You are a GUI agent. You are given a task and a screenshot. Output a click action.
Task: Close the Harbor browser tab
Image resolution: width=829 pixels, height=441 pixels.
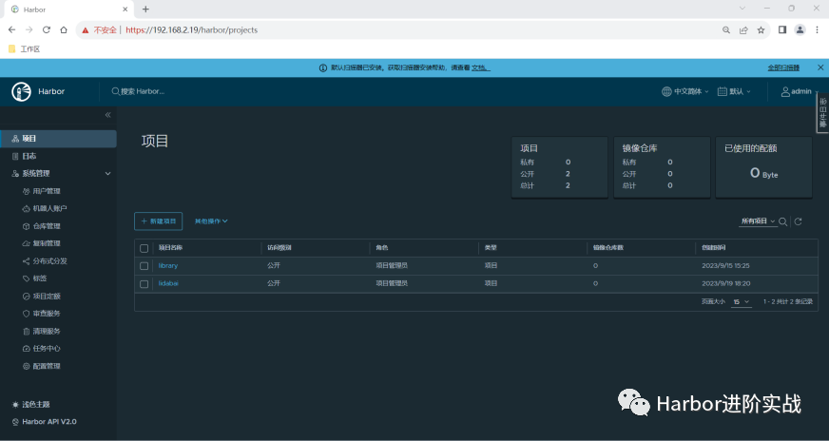(x=125, y=9)
